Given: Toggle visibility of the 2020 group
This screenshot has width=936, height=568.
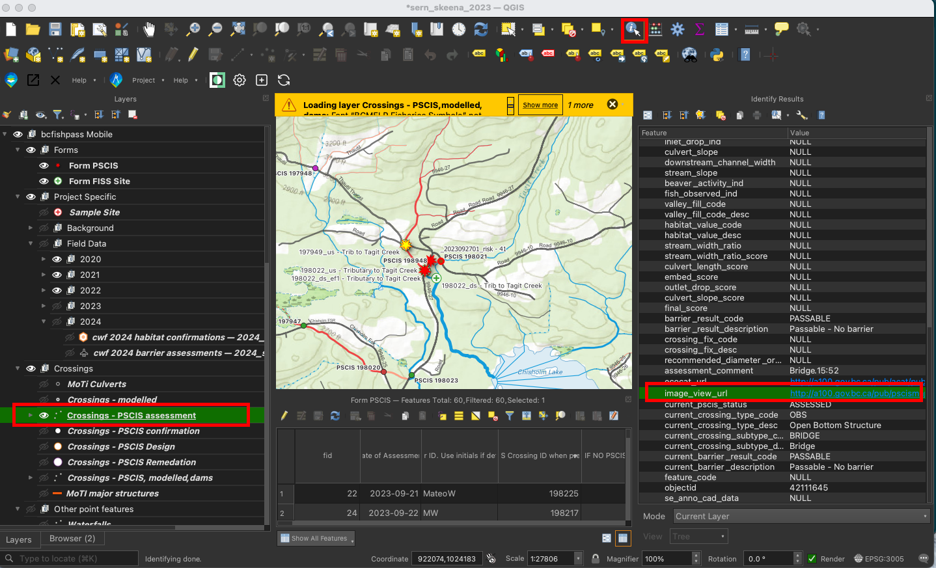Looking at the screenshot, I should click(57, 259).
